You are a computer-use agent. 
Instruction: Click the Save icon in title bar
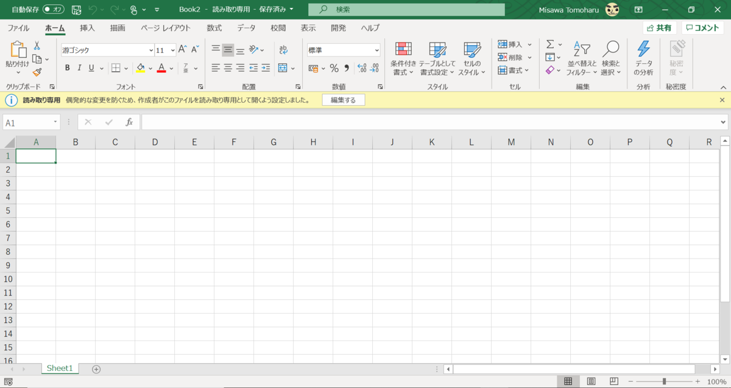(76, 10)
